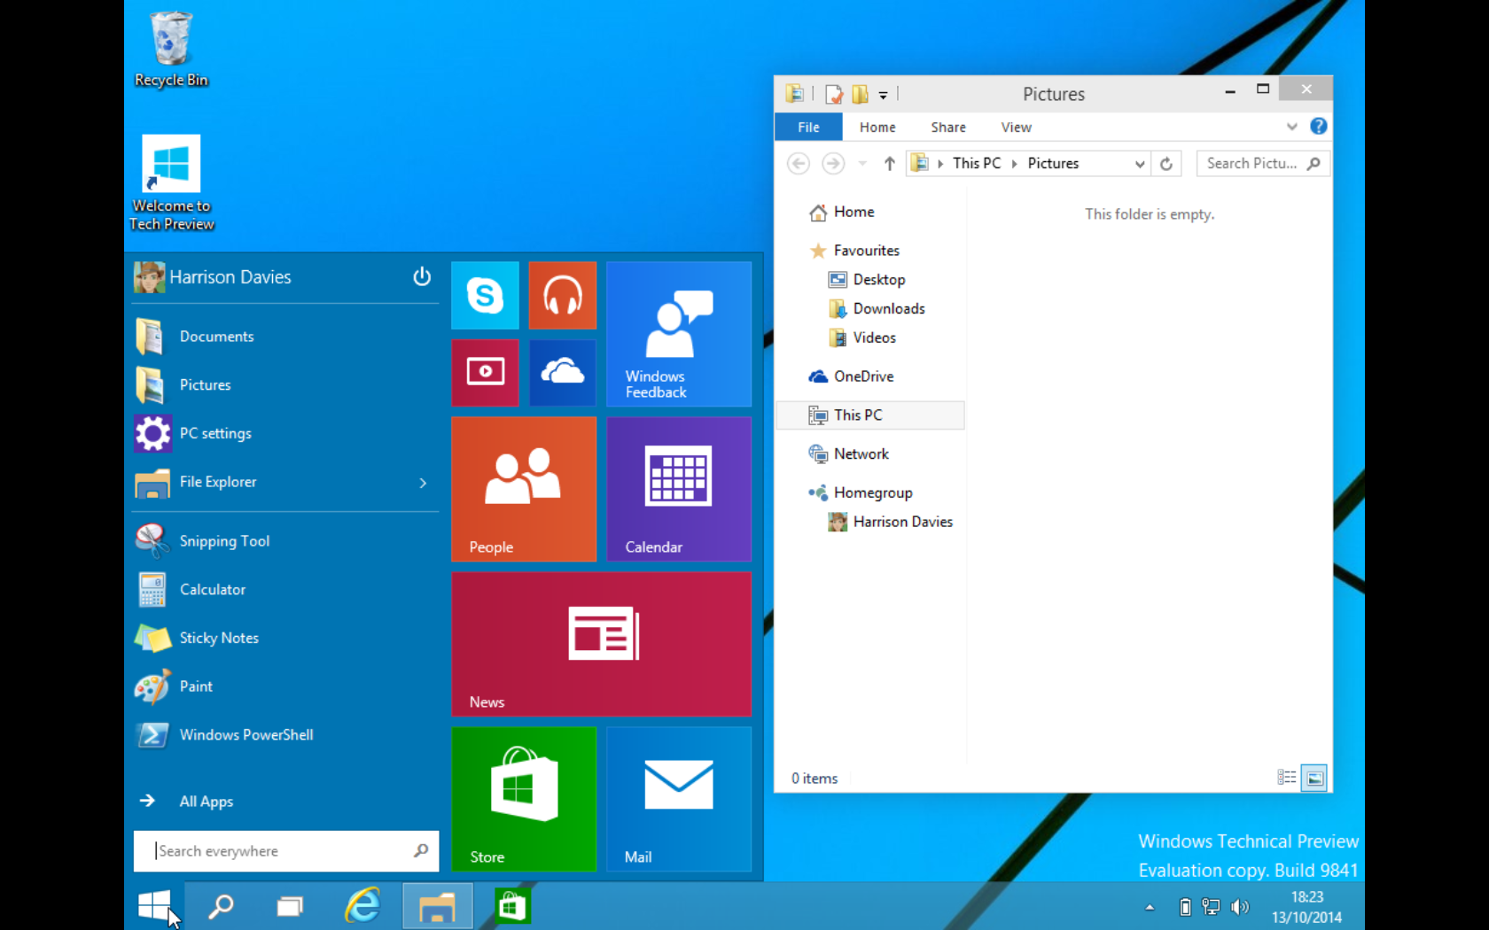Screen dimensions: 1489x930
Task: Click New folder icon in quick access toolbar
Action: click(860, 94)
